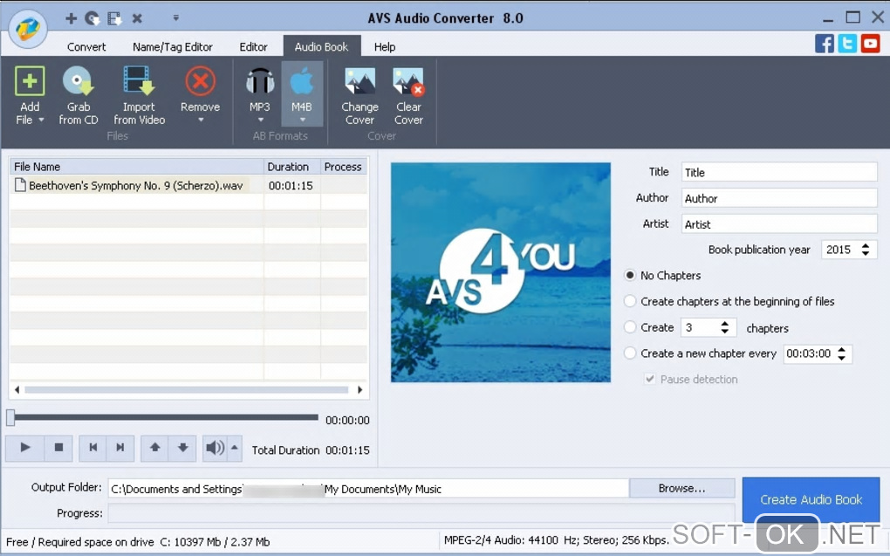Click the Process column header

point(344,167)
